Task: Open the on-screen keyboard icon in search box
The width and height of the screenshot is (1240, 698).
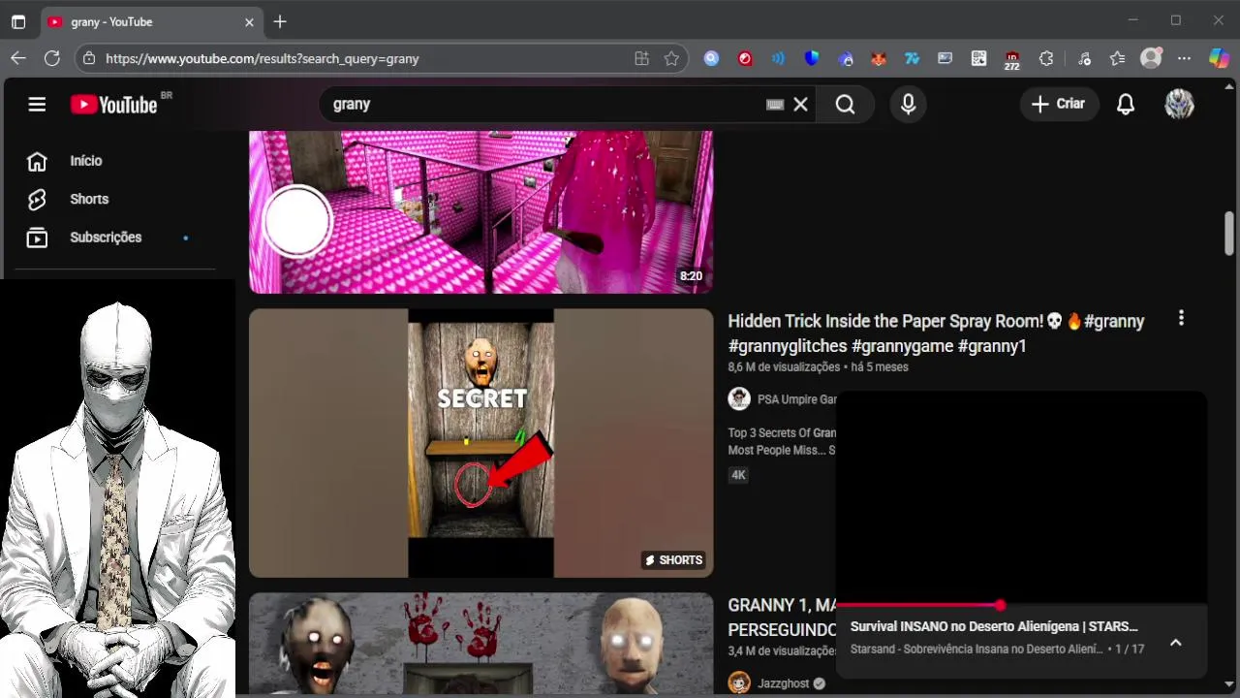Action: click(775, 104)
